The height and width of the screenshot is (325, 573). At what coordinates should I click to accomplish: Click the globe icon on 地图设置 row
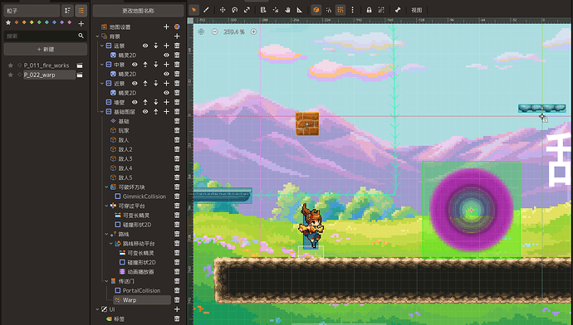point(177,27)
